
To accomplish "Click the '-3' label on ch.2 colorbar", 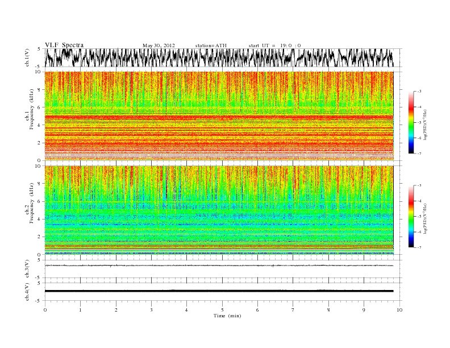I will [419, 185].
